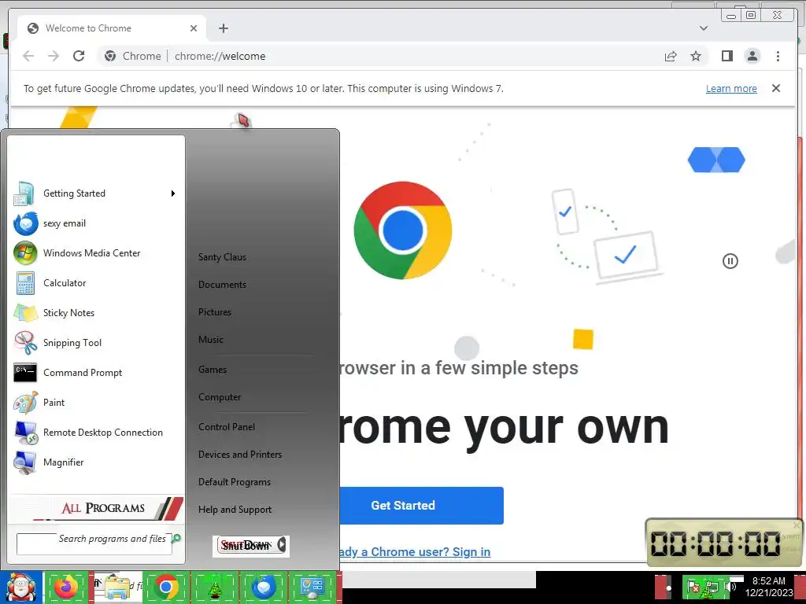
Task: Open the Control Panel taskbar icon
Action: [x=312, y=587]
